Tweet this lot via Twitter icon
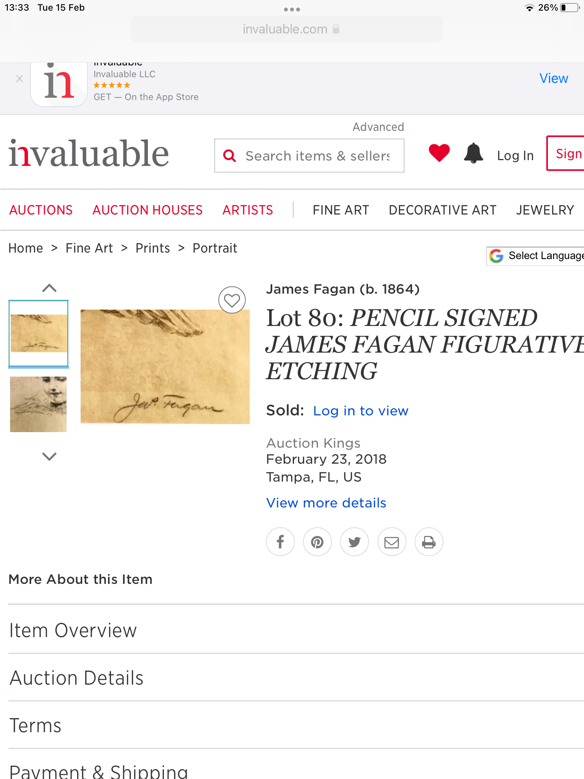 tap(354, 542)
